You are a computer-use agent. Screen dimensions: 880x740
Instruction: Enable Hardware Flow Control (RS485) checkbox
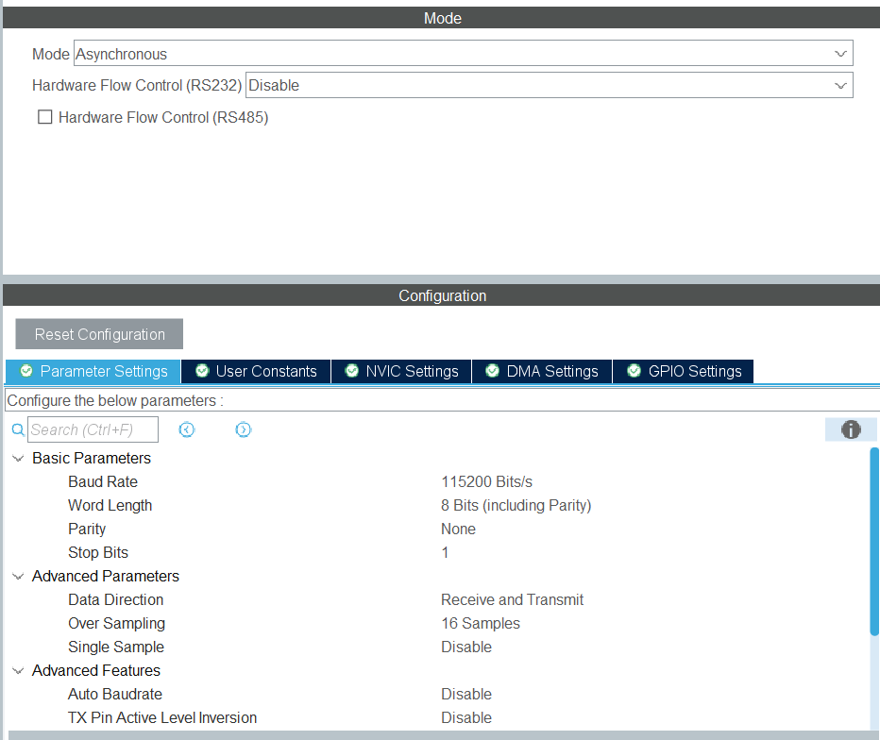pyautogui.click(x=45, y=117)
